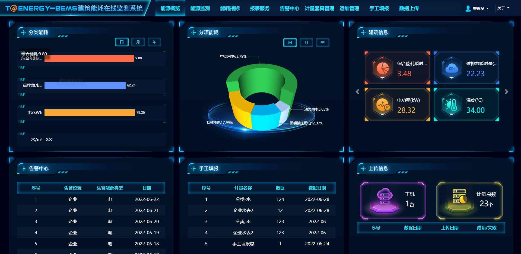The image size is (521, 254).
Task: Click the temperature thermometer icon
Action: (451, 105)
